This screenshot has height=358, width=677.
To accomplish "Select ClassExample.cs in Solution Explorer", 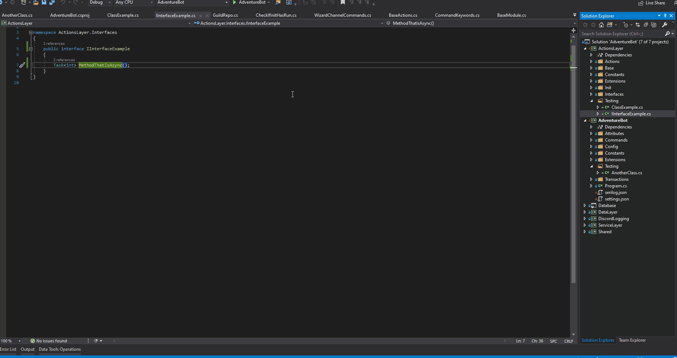I will (627, 107).
